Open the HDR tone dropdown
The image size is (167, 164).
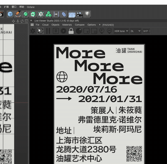(x=121, y=31)
